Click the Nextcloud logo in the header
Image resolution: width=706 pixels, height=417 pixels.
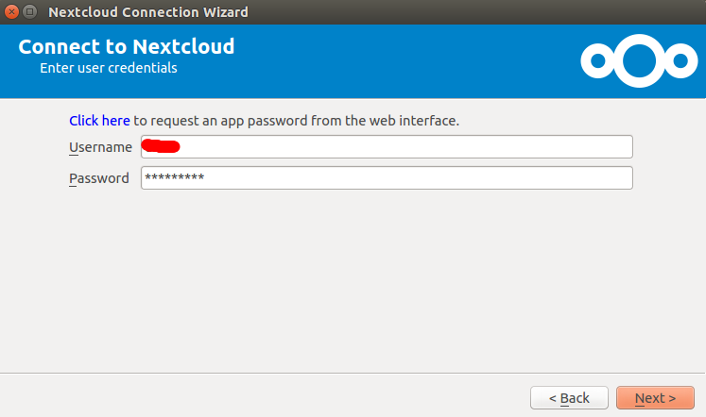(639, 60)
